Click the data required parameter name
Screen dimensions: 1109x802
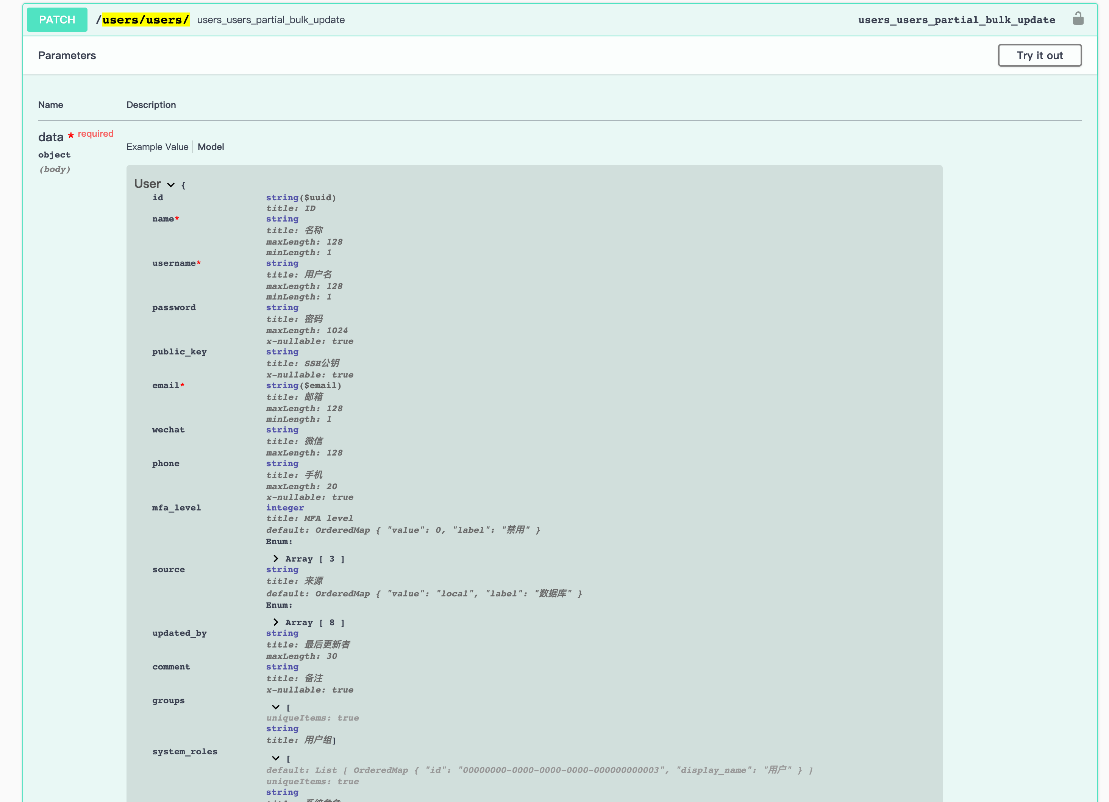point(51,137)
